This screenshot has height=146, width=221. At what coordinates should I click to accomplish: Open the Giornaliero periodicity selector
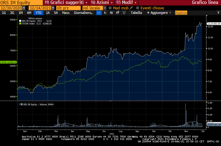pos(84,13)
